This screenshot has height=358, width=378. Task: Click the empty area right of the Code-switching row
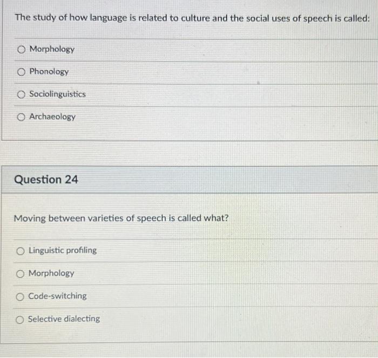[x=232, y=296]
